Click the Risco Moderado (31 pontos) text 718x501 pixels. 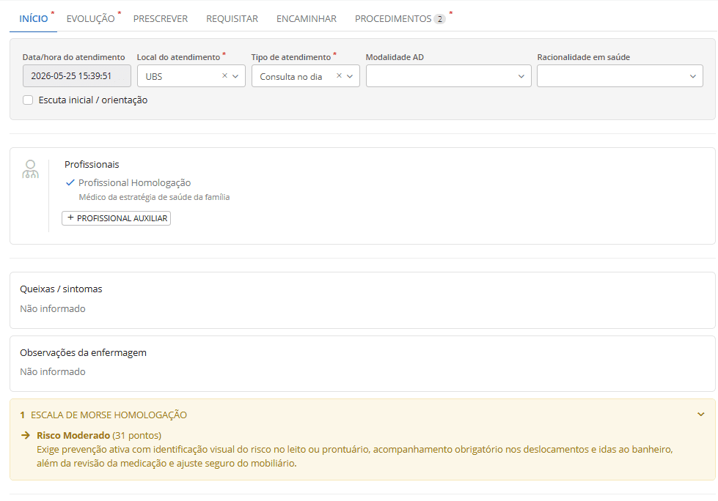pos(99,435)
